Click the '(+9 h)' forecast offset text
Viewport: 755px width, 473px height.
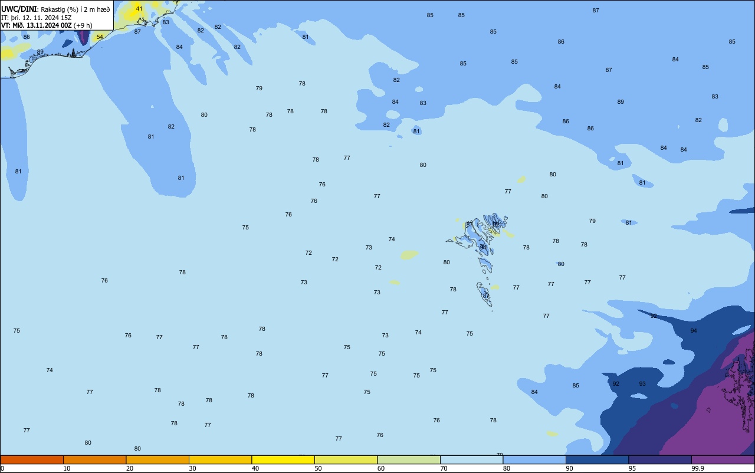(83, 25)
